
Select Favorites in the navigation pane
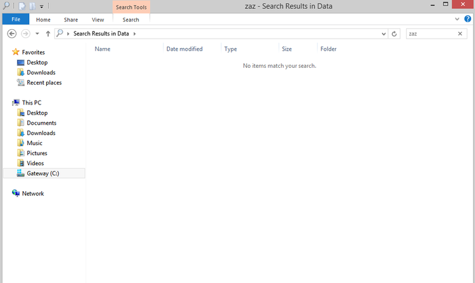point(34,53)
